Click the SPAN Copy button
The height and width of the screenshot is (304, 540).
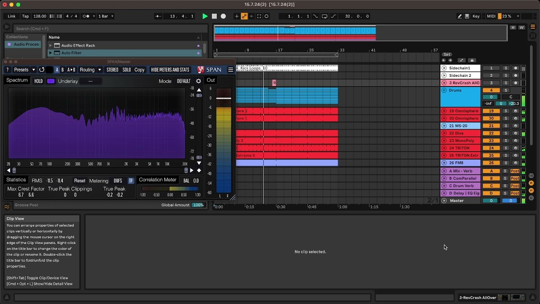point(139,70)
